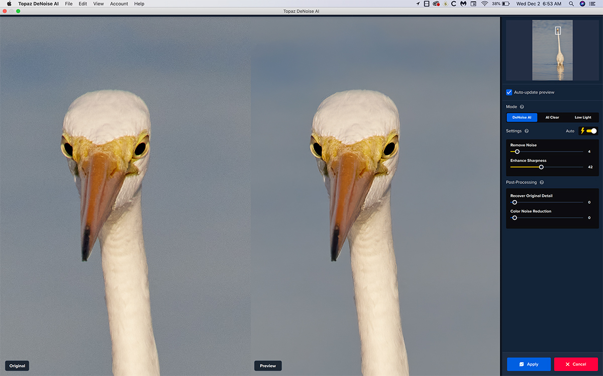The width and height of the screenshot is (603, 376).
Task: Open Spotlight search in the menu bar
Action: [571, 4]
